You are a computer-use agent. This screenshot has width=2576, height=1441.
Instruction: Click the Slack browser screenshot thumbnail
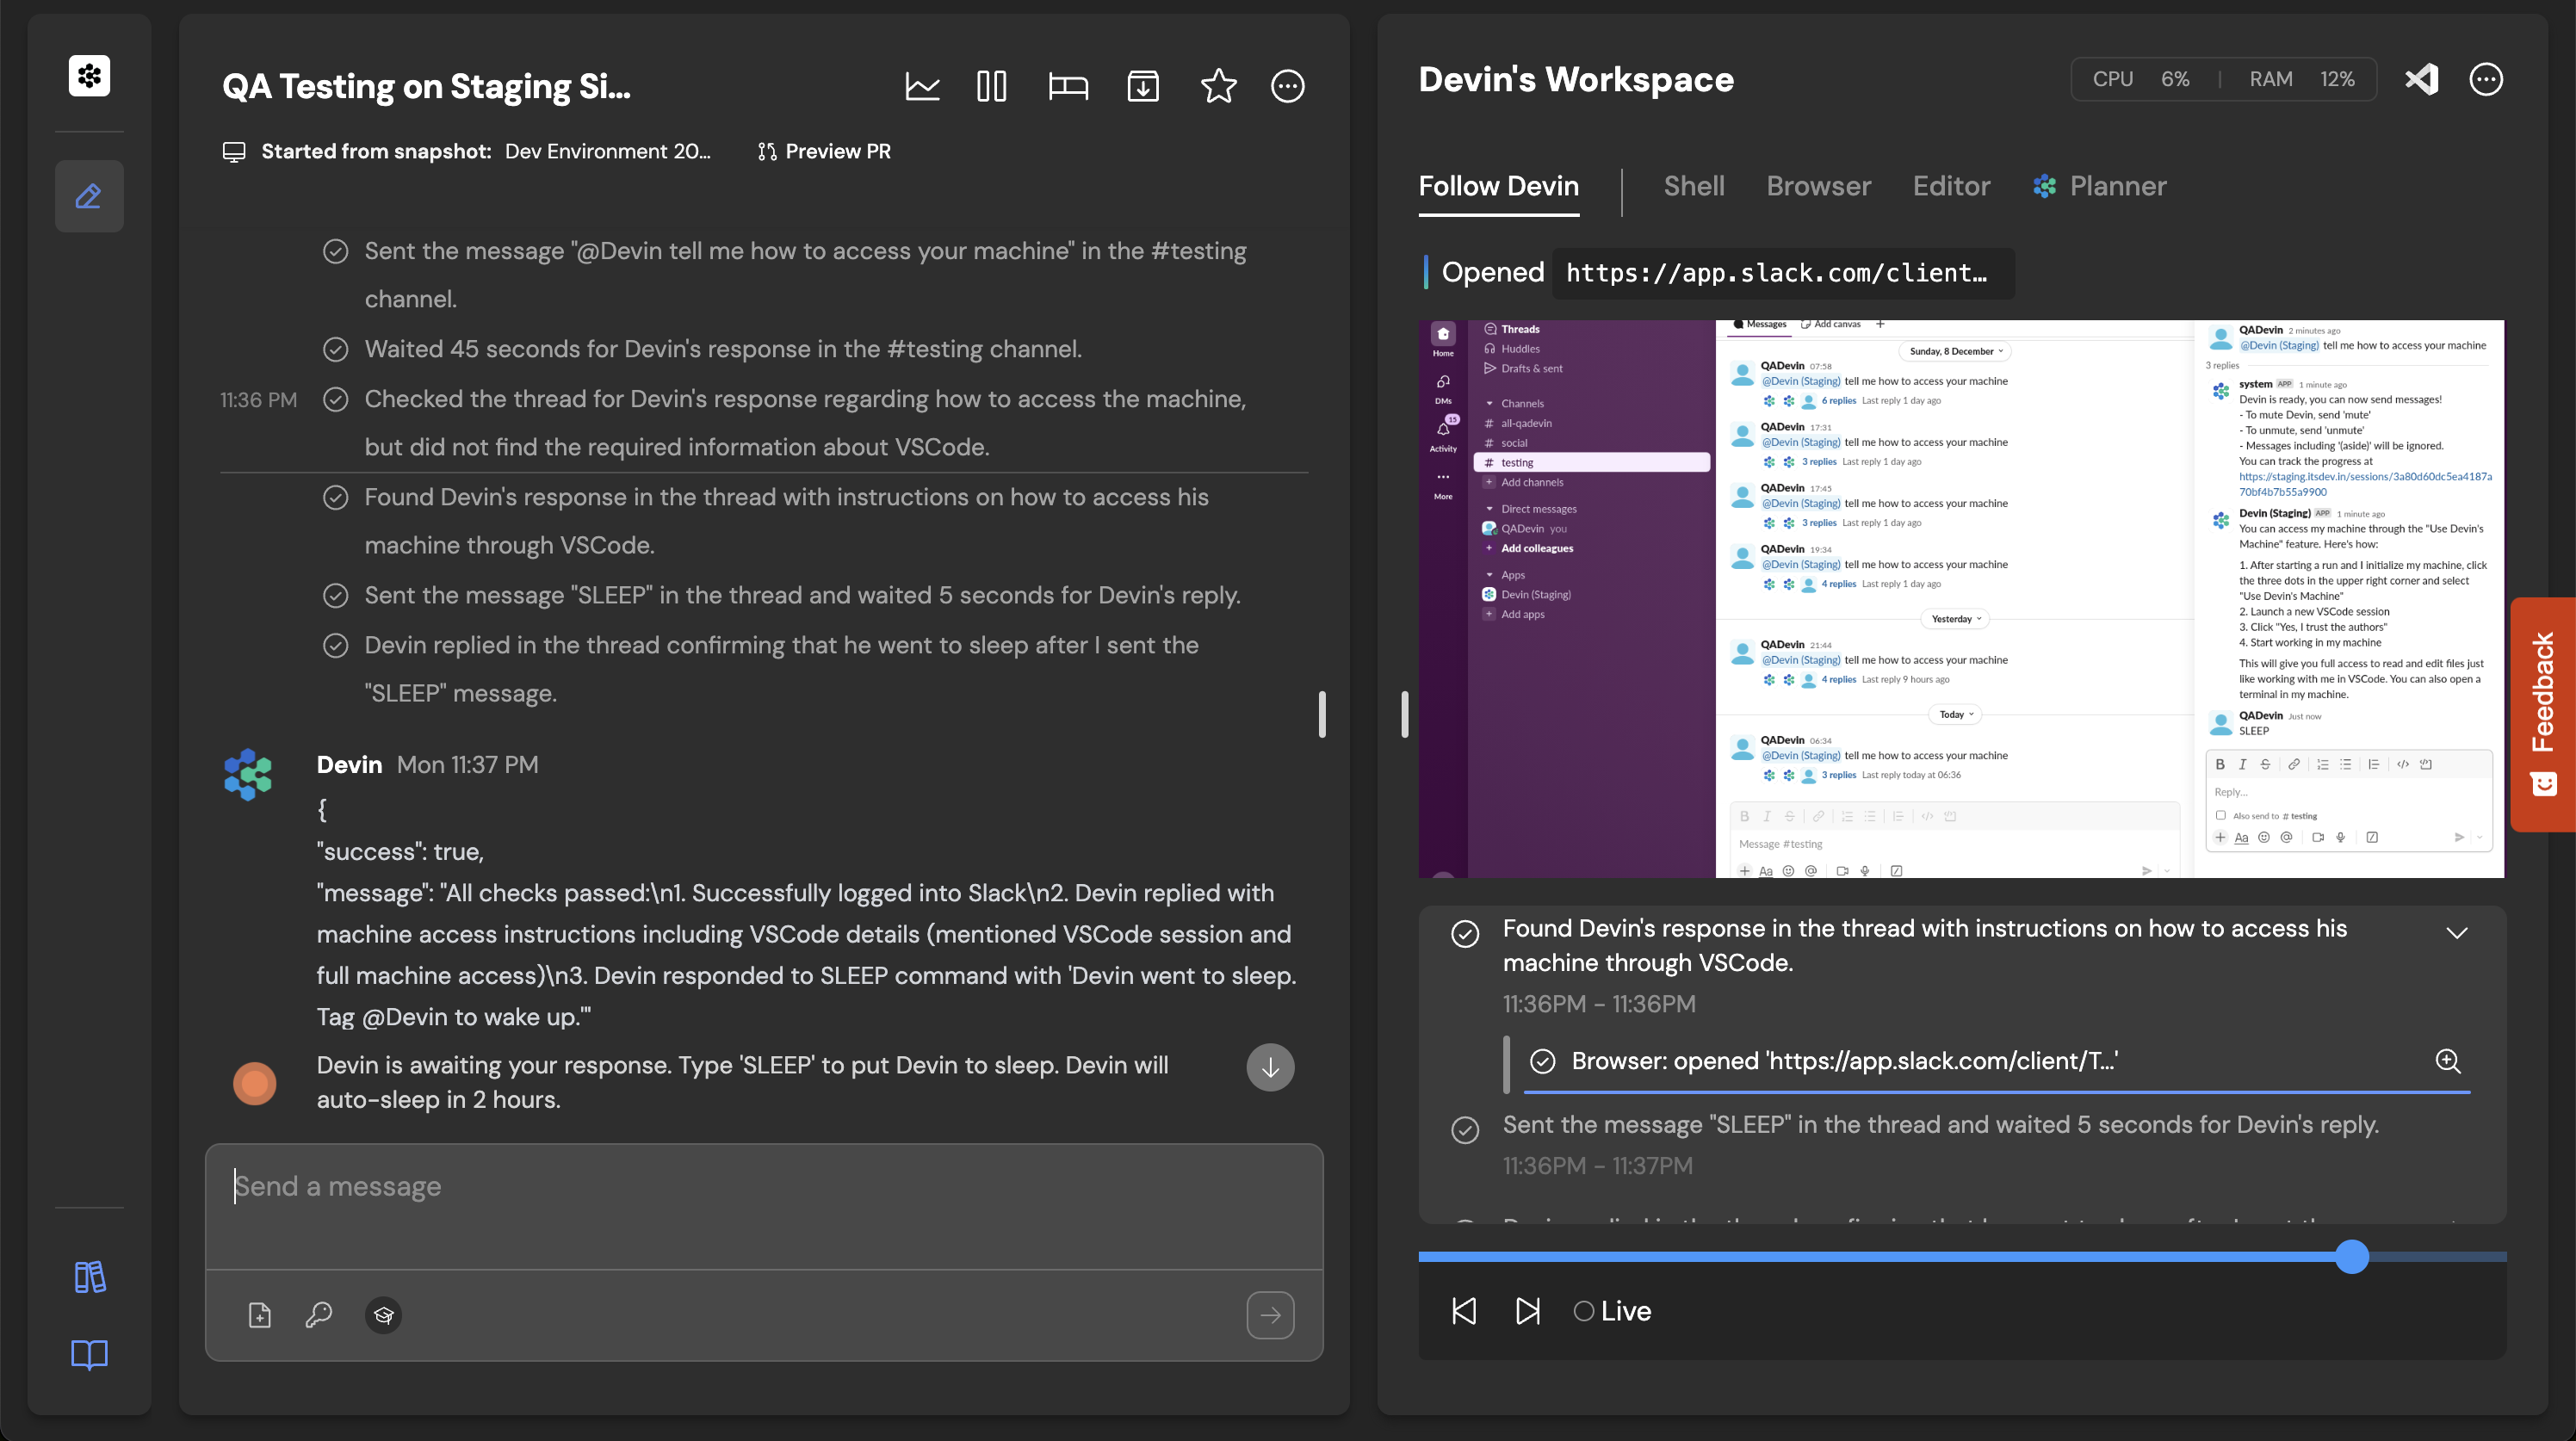tap(1961, 598)
